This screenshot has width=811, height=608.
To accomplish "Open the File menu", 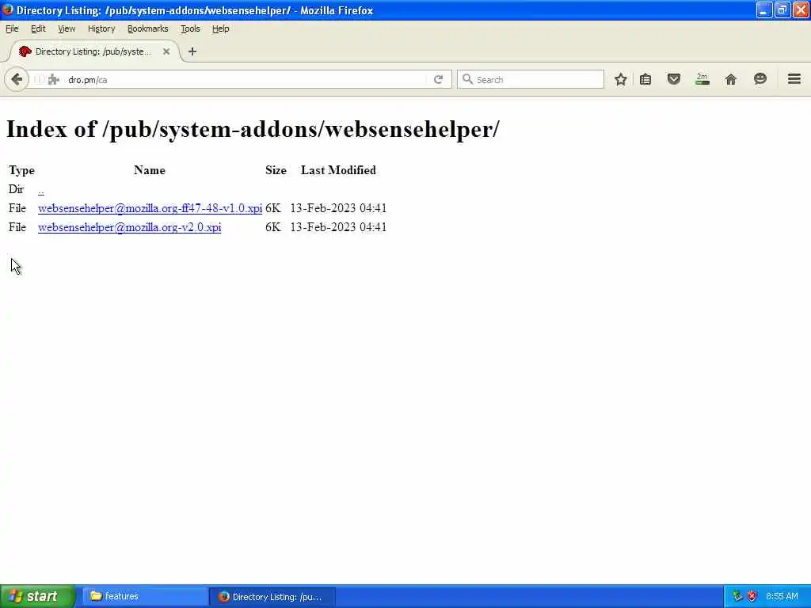I will [12, 29].
